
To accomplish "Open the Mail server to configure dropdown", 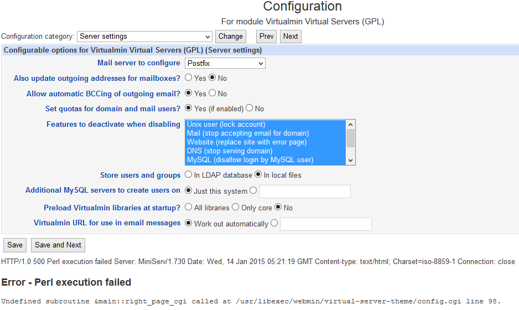I will [225, 63].
